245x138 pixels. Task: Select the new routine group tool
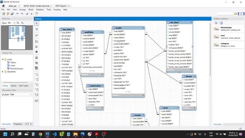[36, 68]
